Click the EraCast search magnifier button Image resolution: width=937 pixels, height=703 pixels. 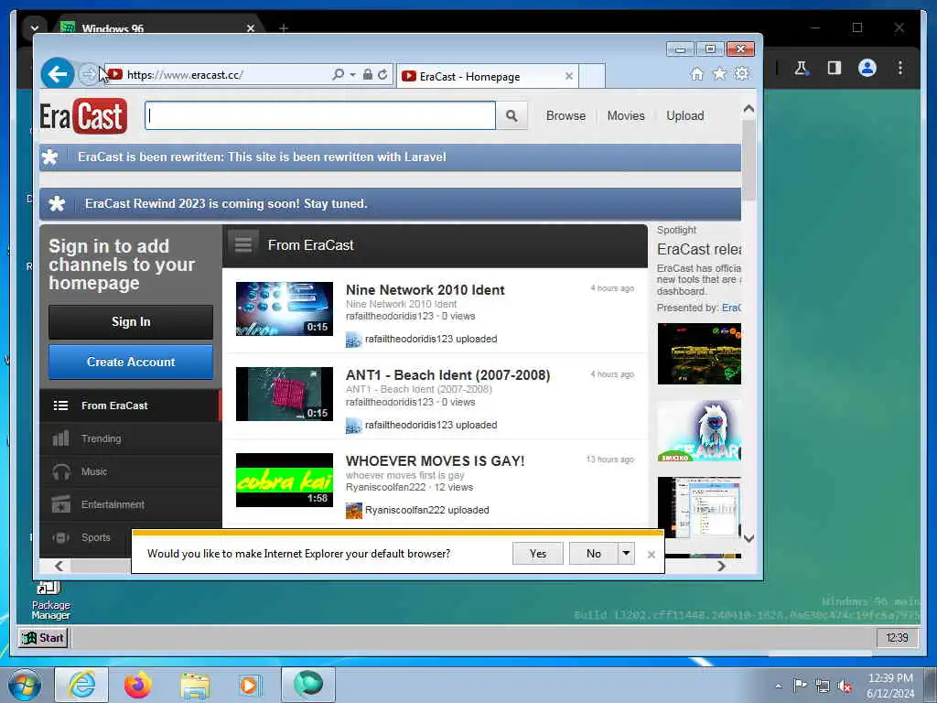pos(512,115)
